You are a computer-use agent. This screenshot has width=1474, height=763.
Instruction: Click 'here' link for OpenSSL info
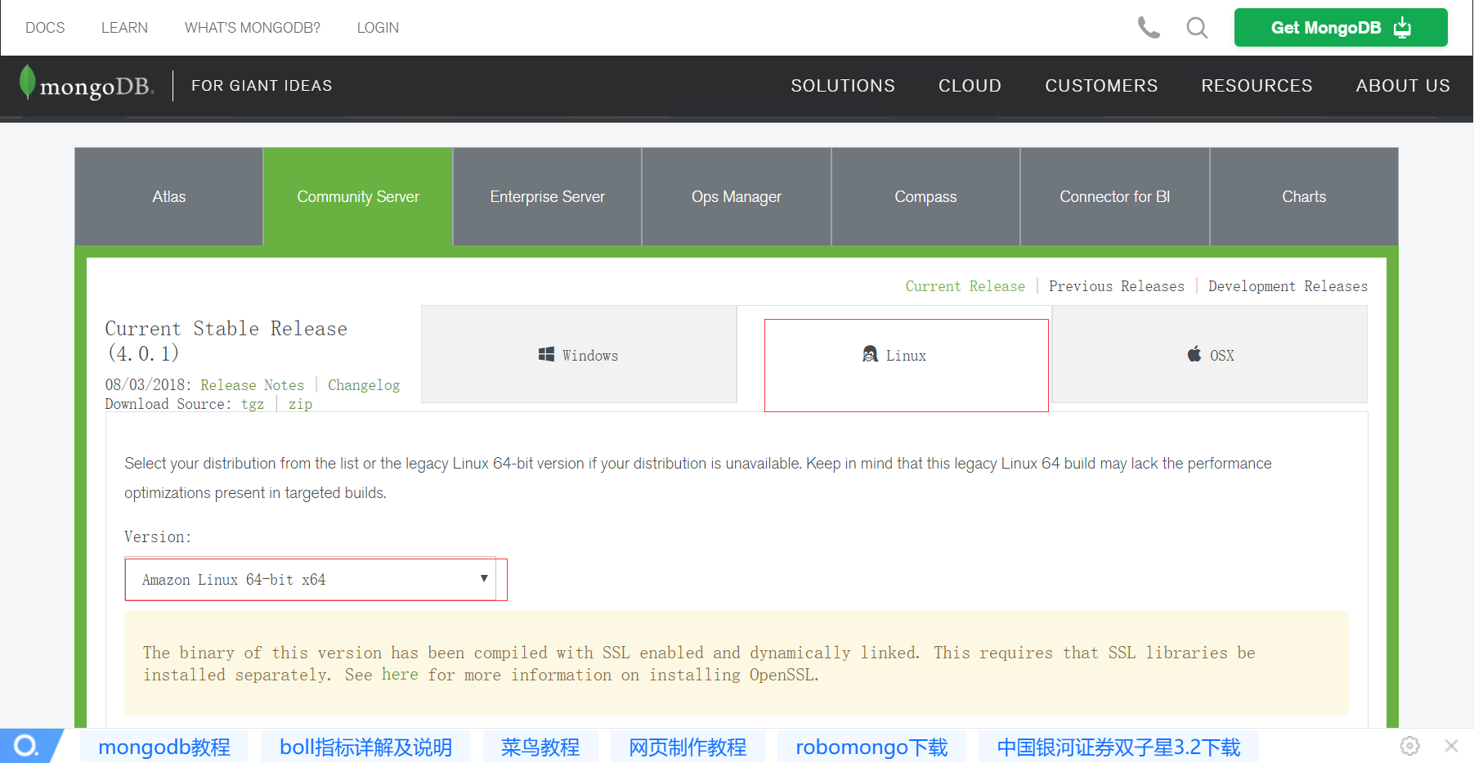coord(400,675)
